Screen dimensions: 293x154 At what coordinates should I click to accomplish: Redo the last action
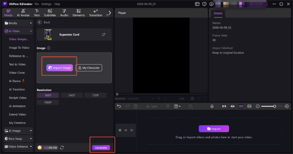127,106
